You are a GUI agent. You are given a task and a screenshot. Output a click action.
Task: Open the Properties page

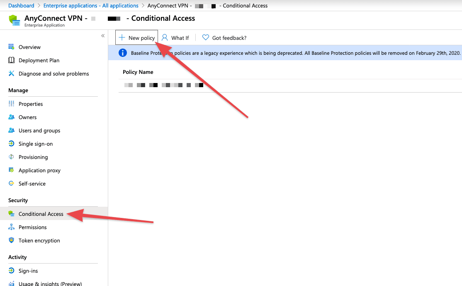click(x=31, y=104)
